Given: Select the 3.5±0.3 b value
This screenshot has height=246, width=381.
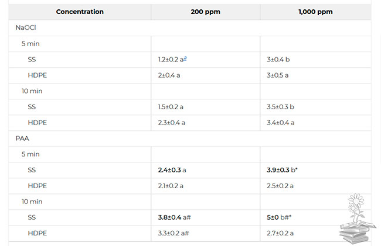Looking at the screenshot, I should pos(280,107).
